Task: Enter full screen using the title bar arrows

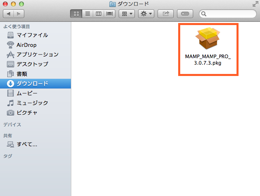Action: point(254,4)
